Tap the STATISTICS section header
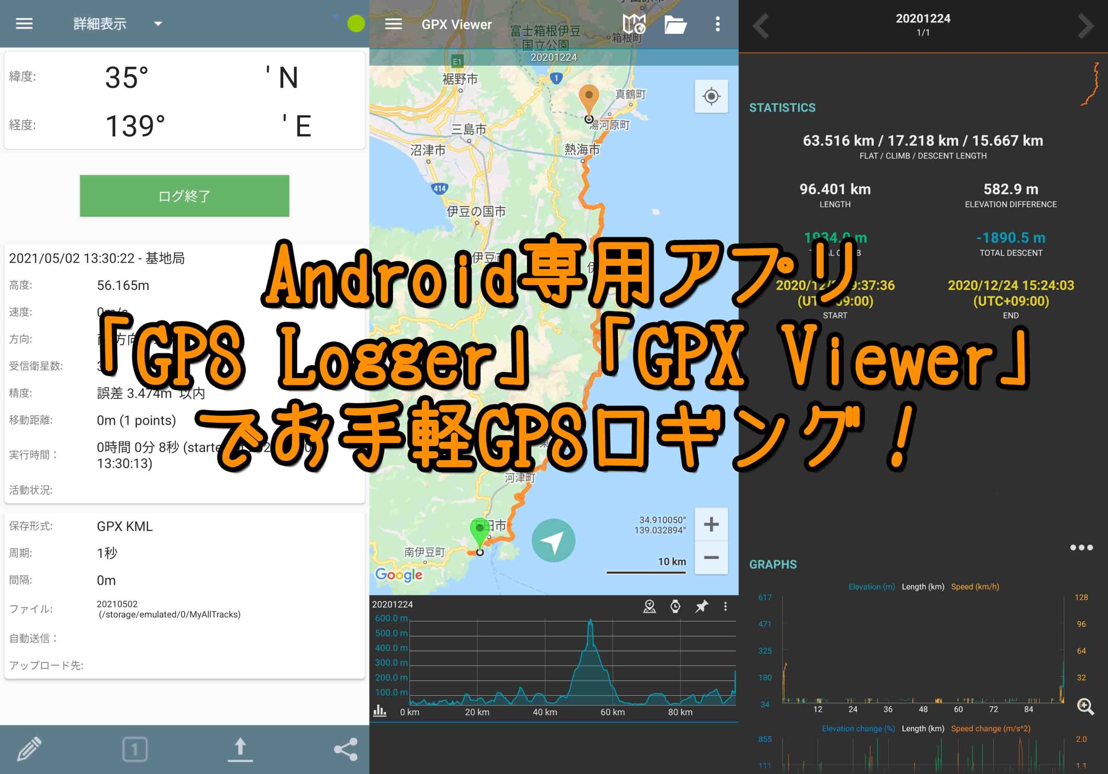The height and width of the screenshot is (774, 1108). (782, 108)
